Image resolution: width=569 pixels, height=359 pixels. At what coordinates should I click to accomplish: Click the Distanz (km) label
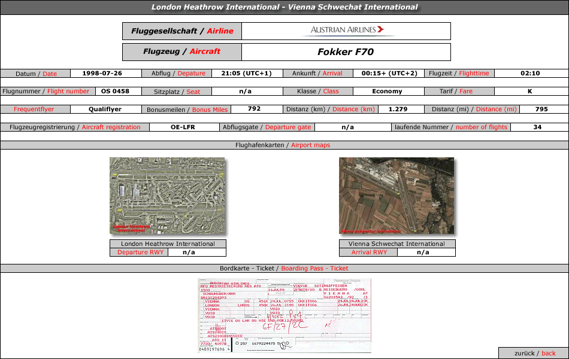click(331, 109)
